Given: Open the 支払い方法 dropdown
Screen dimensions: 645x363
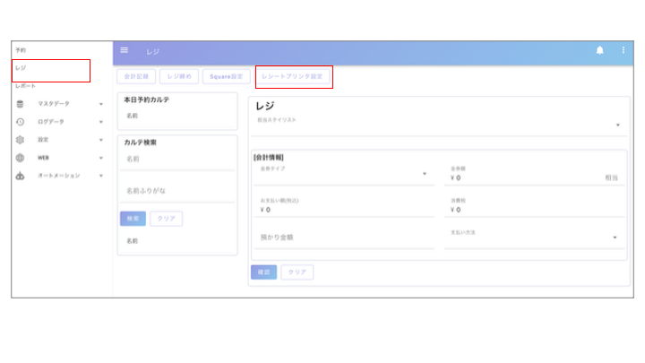Looking at the screenshot, I should [615, 238].
